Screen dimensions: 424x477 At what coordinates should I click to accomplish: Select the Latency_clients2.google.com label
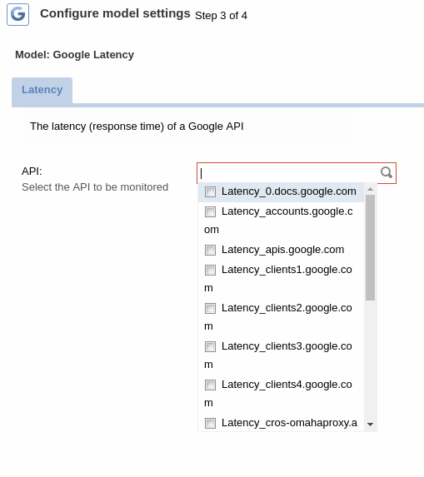(x=278, y=317)
